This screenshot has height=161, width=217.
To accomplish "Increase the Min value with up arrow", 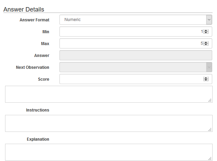I will 206,31.
